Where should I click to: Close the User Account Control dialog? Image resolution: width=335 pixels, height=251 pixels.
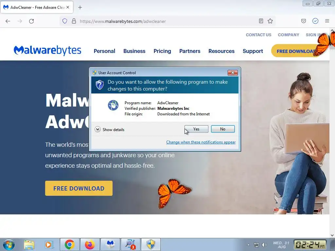pos(233,73)
